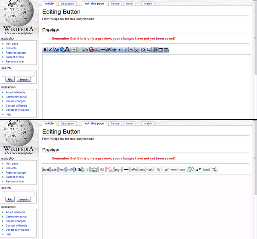Viewport: 257px width, 239px height.
Task: Click the #R redirect toolbar icon
Action: coord(108,50)
